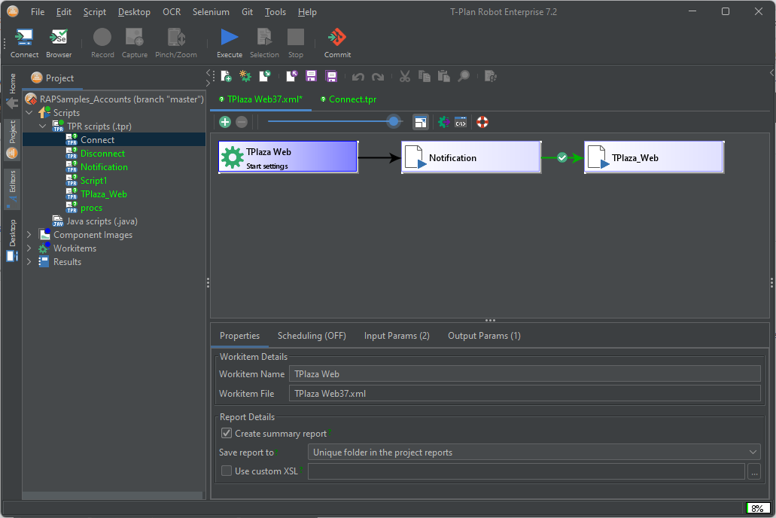Click the custom XSL browse button
Screen dimensions: 776x518
[x=755, y=472]
